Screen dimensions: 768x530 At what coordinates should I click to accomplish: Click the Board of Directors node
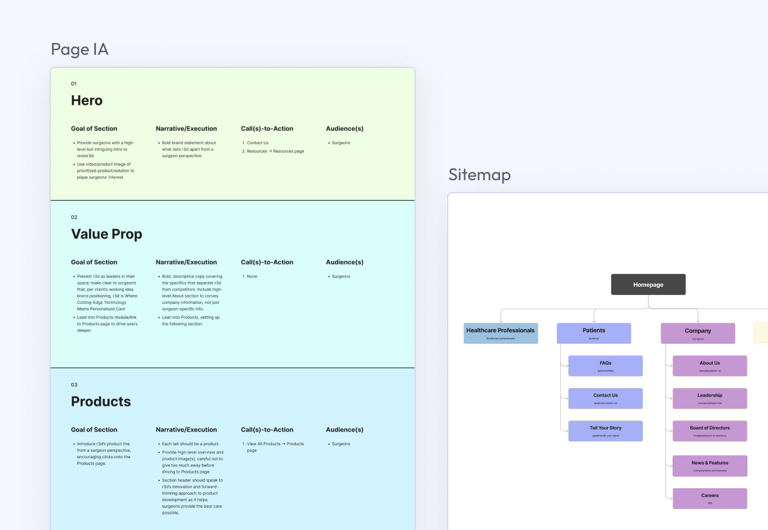click(x=710, y=430)
